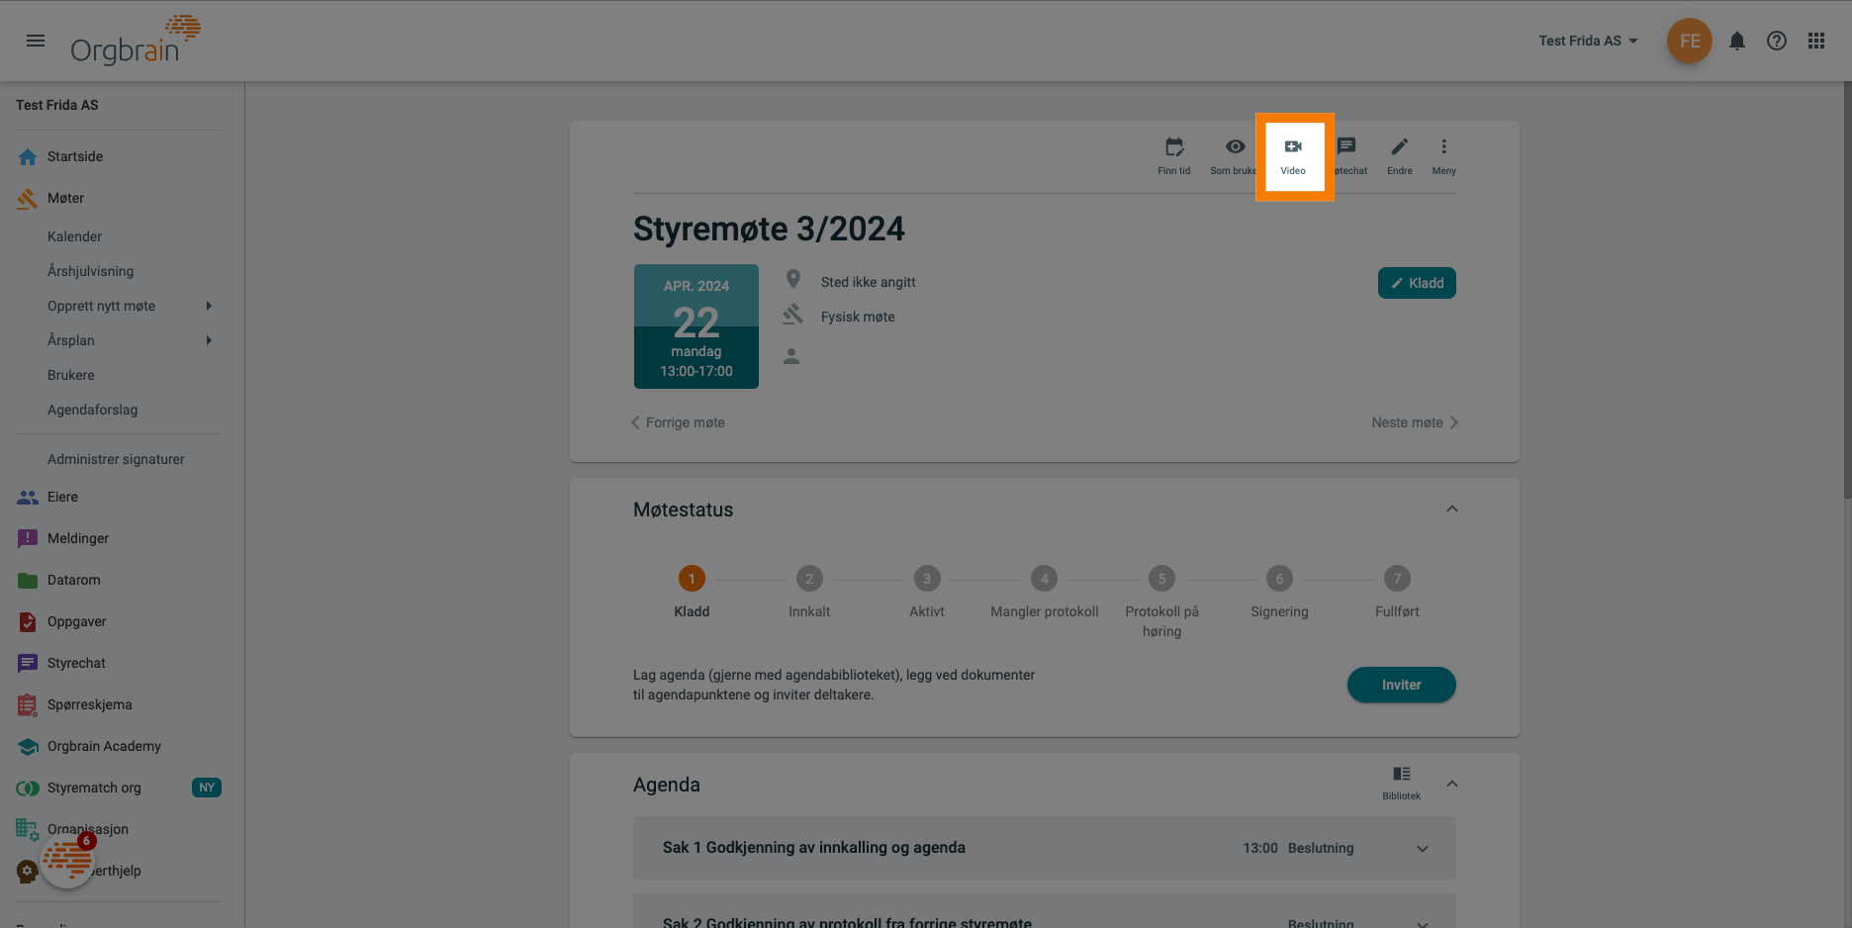Screen dimensions: 1852x928
Task: Click Sak 1 Beslutning label
Action: pyautogui.click(x=1321, y=848)
